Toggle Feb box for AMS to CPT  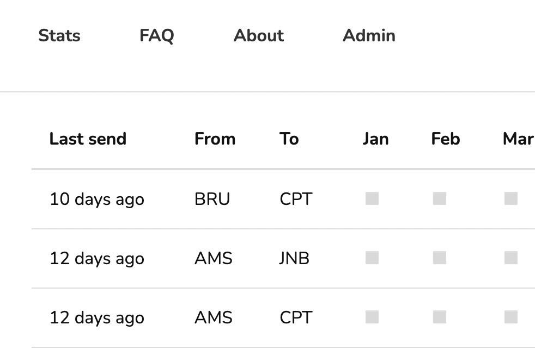[440, 317]
